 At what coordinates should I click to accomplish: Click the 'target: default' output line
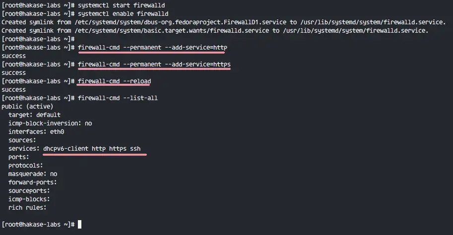tap(34, 115)
